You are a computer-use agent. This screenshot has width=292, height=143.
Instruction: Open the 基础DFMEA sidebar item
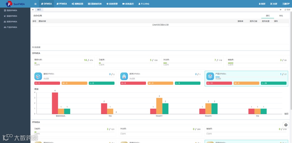11,16
